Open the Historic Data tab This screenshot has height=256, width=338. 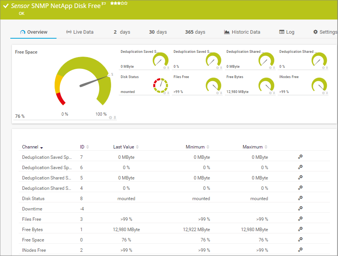(242, 32)
